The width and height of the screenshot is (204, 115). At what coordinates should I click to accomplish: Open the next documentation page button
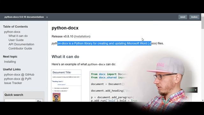(x=183, y=17)
